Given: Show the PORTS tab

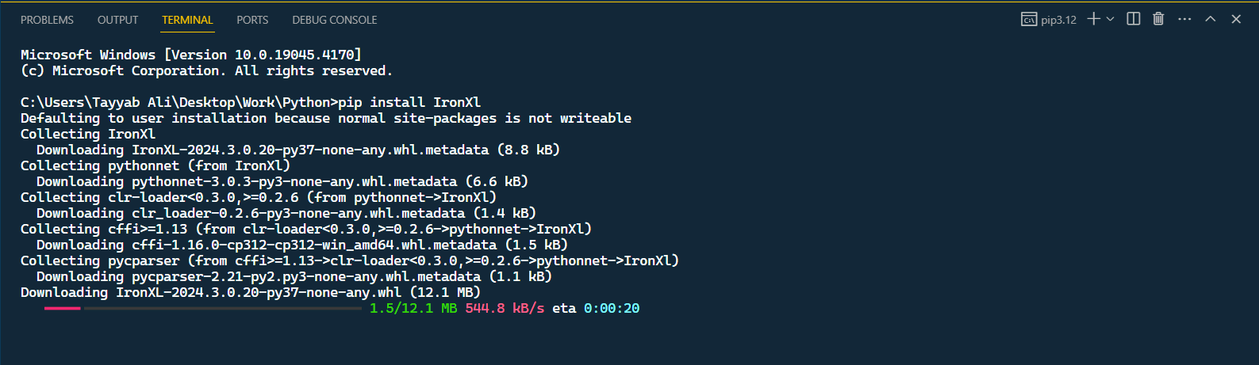Looking at the screenshot, I should (x=252, y=20).
